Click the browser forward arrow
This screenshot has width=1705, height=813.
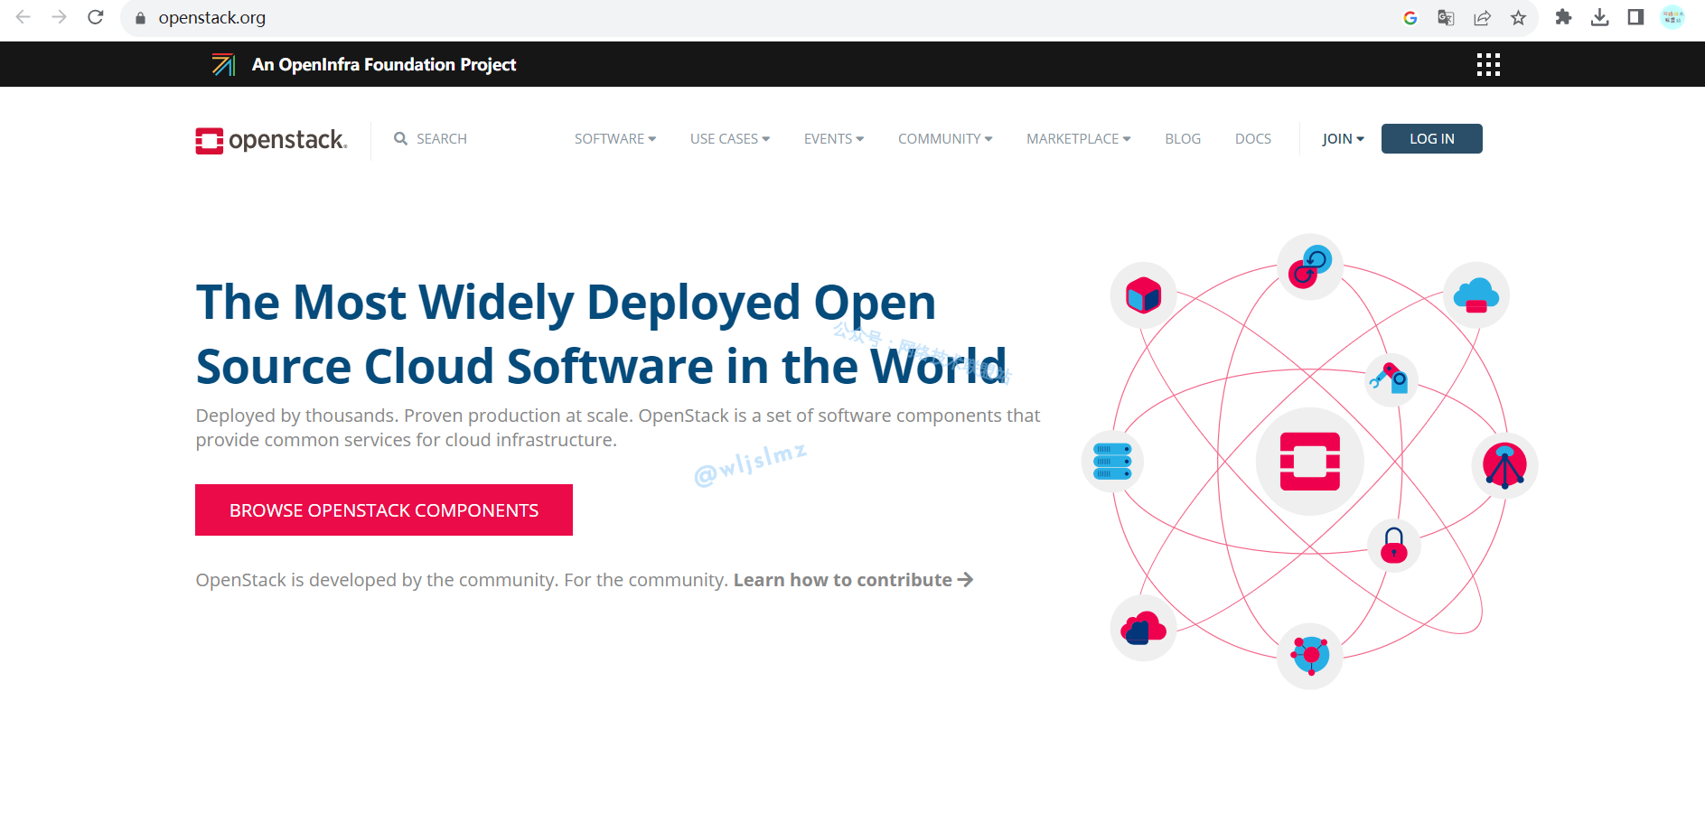tap(60, 17)
